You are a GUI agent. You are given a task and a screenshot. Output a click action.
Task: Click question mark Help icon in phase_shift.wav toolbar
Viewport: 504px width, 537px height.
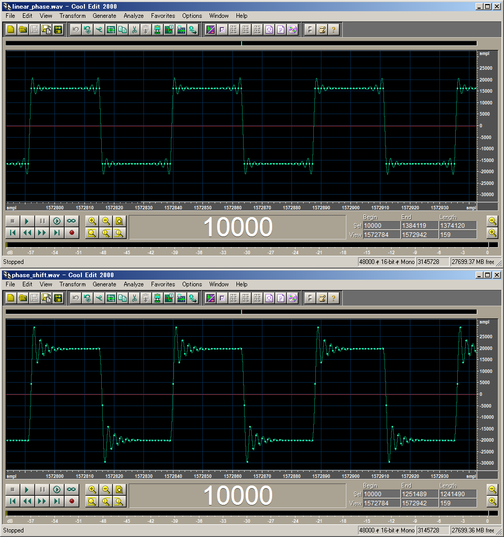334,298
